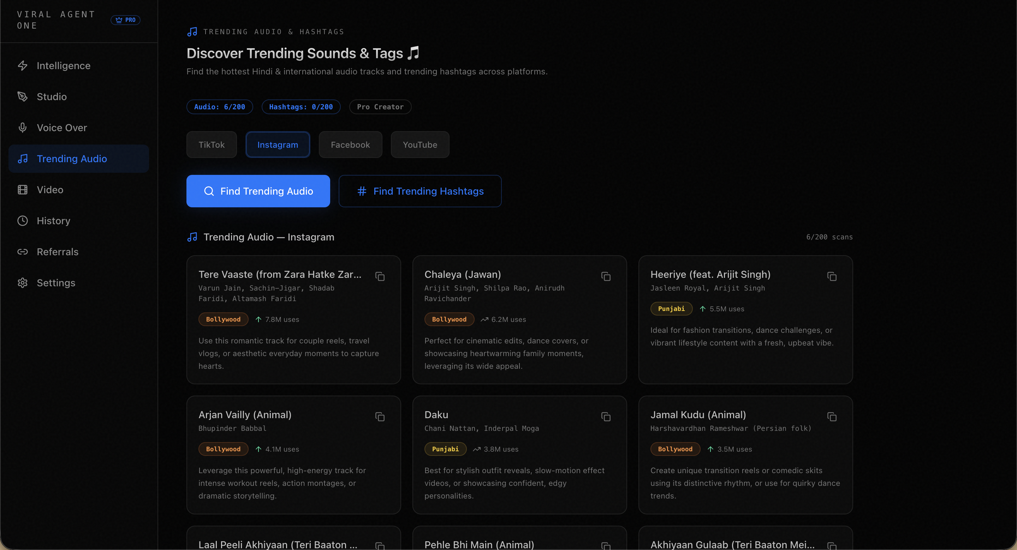Viewport: 1017px width, 550px height.
Task: Copy the Chaleya (Jawan) track
Action: [x=606, y=276]
